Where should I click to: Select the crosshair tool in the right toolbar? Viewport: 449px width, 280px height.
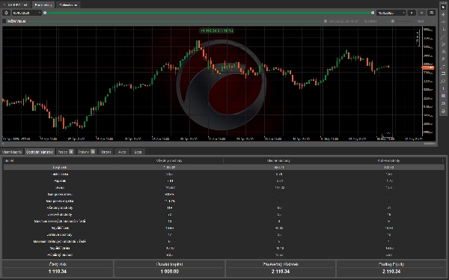pos(443,14)
